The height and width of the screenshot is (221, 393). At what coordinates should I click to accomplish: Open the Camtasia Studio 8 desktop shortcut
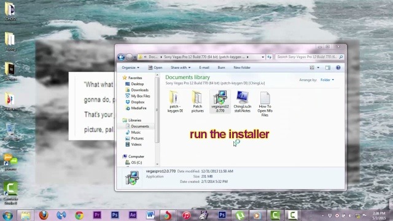click(10, 194)
